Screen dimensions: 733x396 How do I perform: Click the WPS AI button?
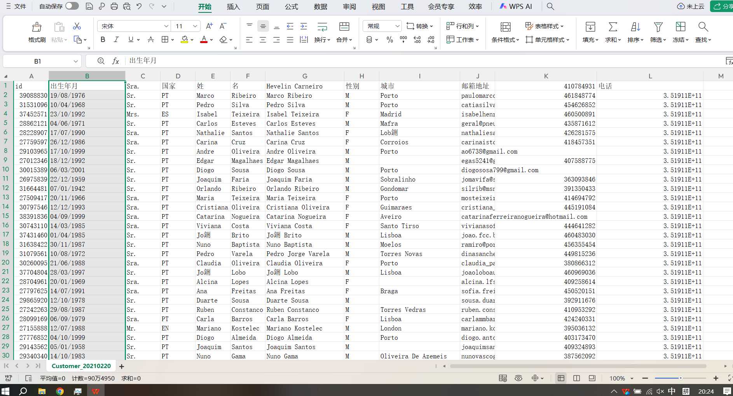click(515, 6)
